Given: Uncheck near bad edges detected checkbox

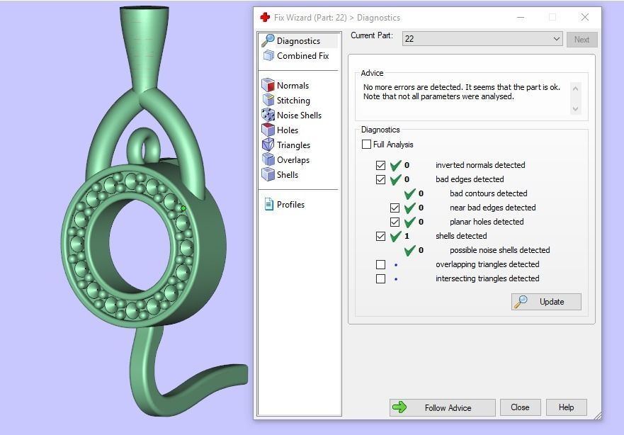Looking at the screenshot, I should click(395, 208).
